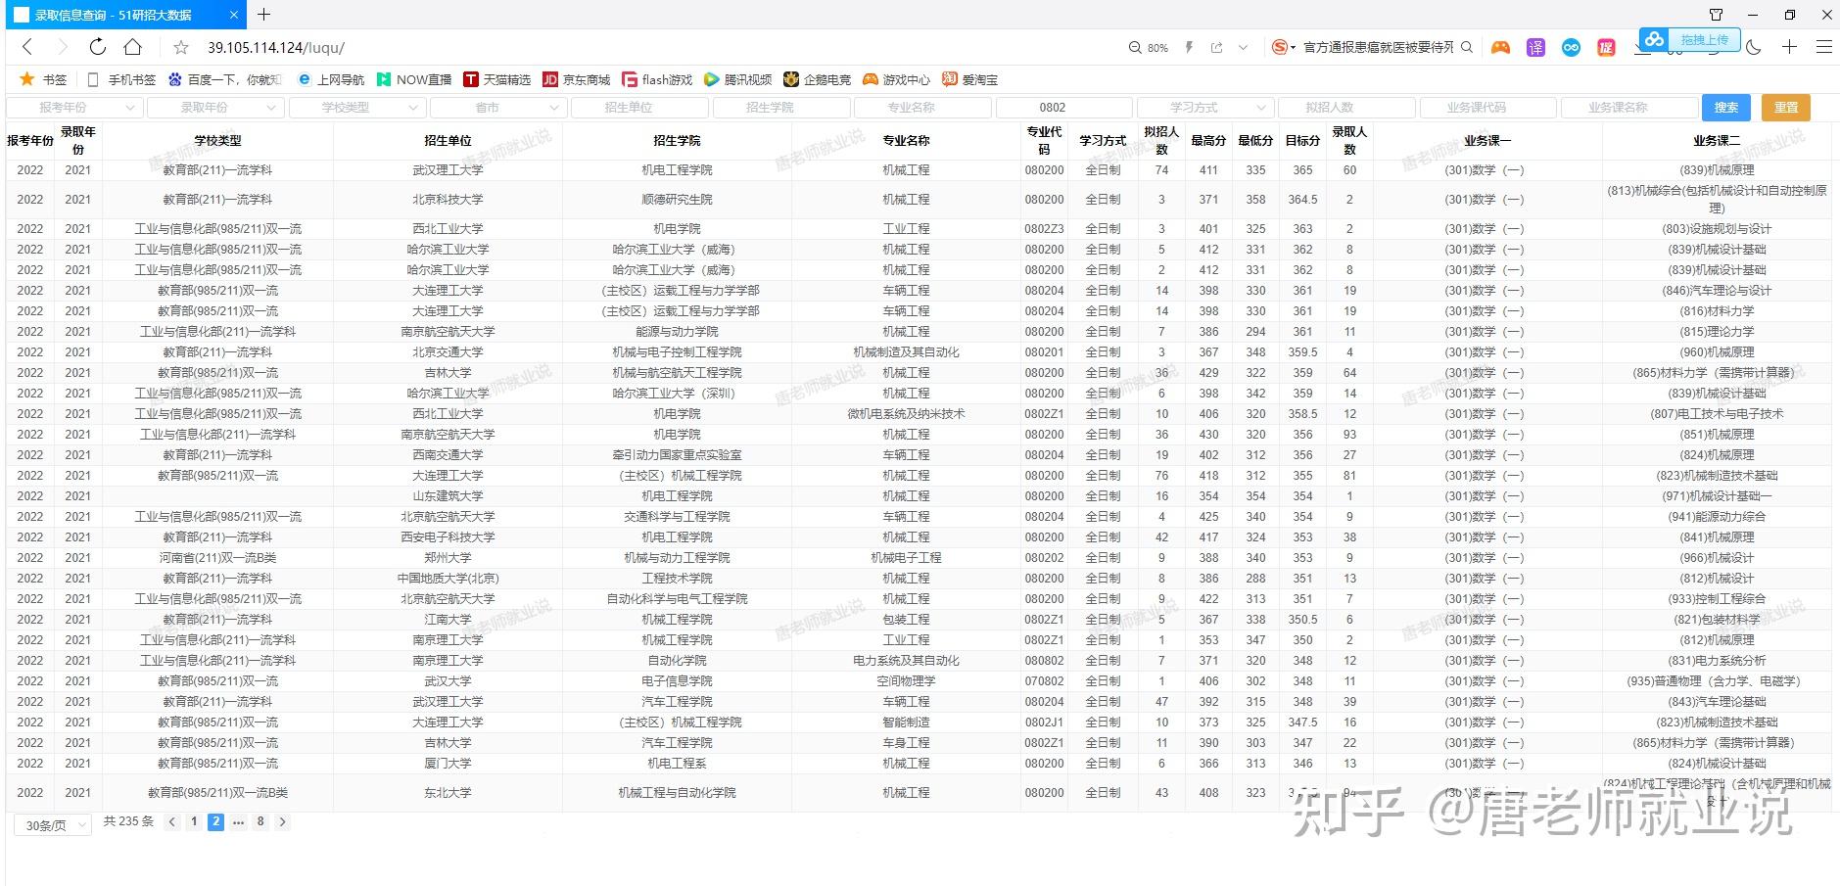Screen dimensions: 1840x886
Task: Click the 招生学院 filter field
Action: click(781, 108)
